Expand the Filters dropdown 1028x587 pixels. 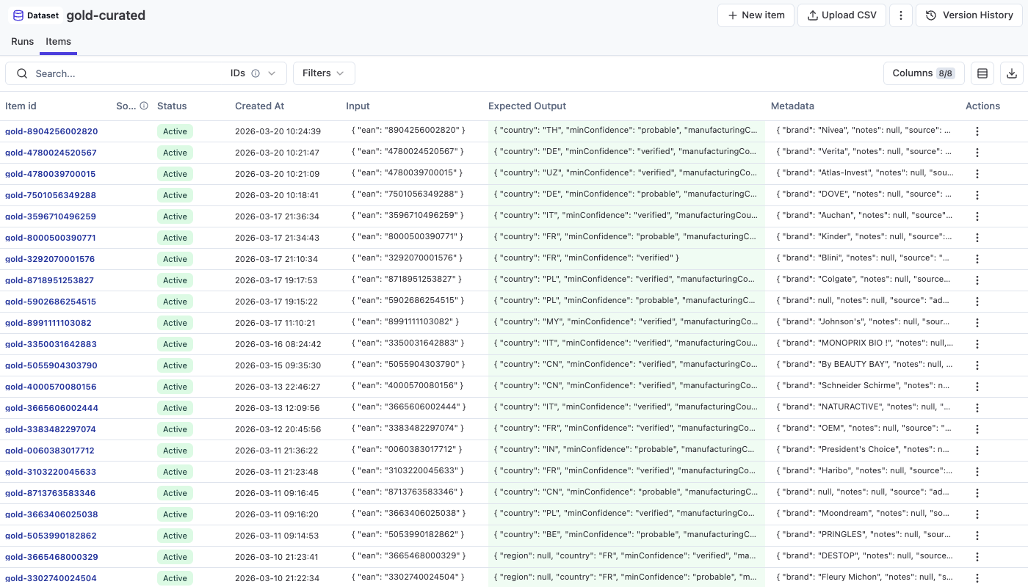tap(324, 73)
